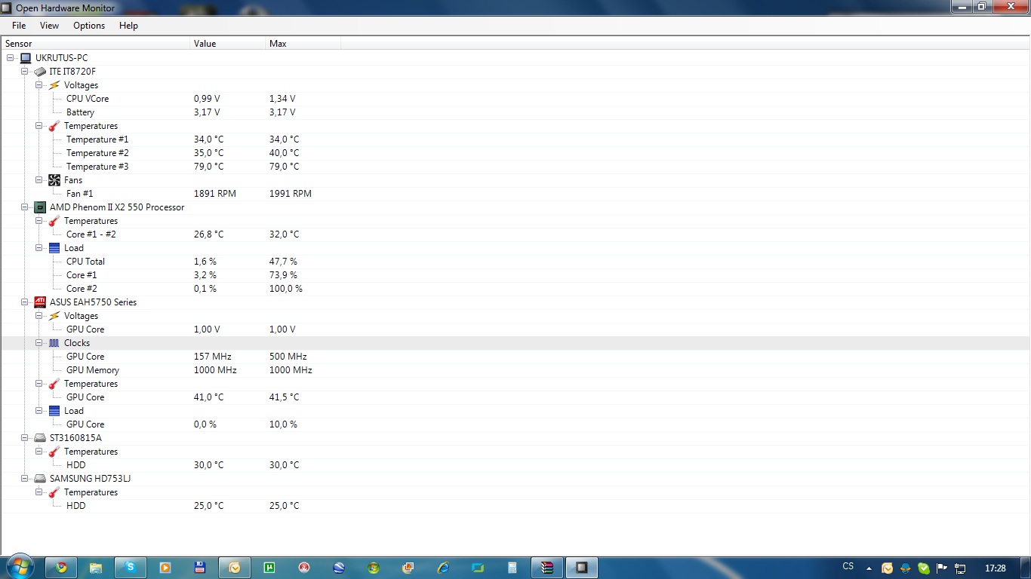
Task: Click the Max column header
Action: [x=303, y=44]
